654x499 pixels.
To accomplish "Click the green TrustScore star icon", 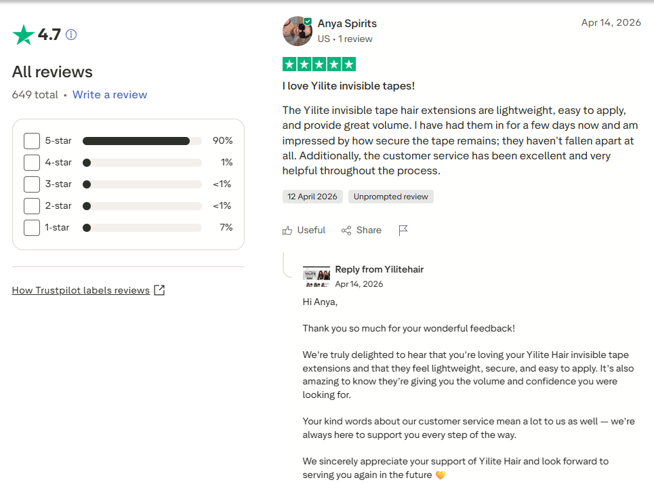I will [23, 35].
